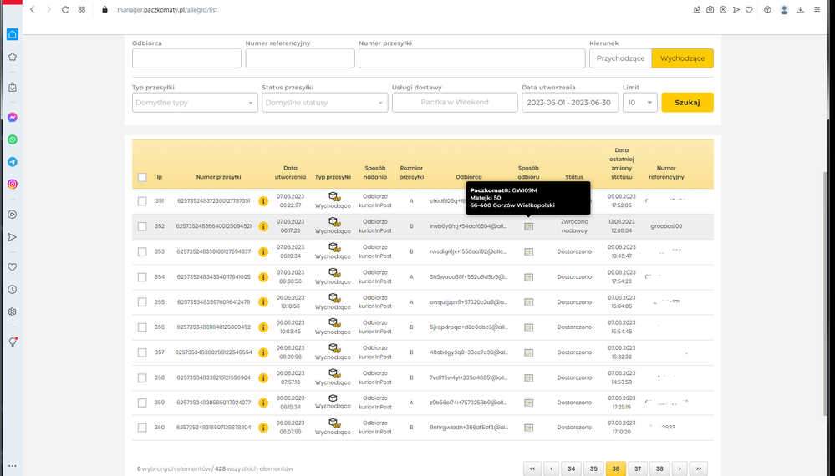Image resolution: width=835 pixels, height=476 pixels.
Task: Jump to the last page of results
Action: coord(699,468)
